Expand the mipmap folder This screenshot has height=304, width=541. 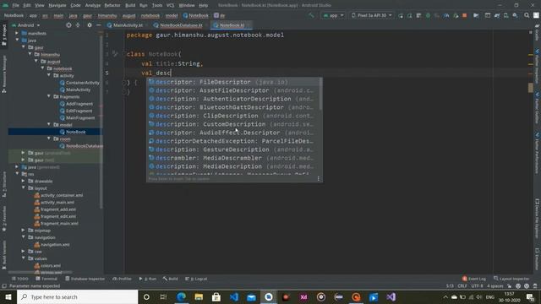[24, 231]
